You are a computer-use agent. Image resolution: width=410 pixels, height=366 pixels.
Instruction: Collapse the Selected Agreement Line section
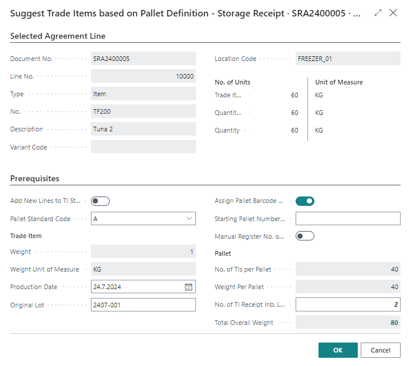pyautogui.click(x=58, y=36)
